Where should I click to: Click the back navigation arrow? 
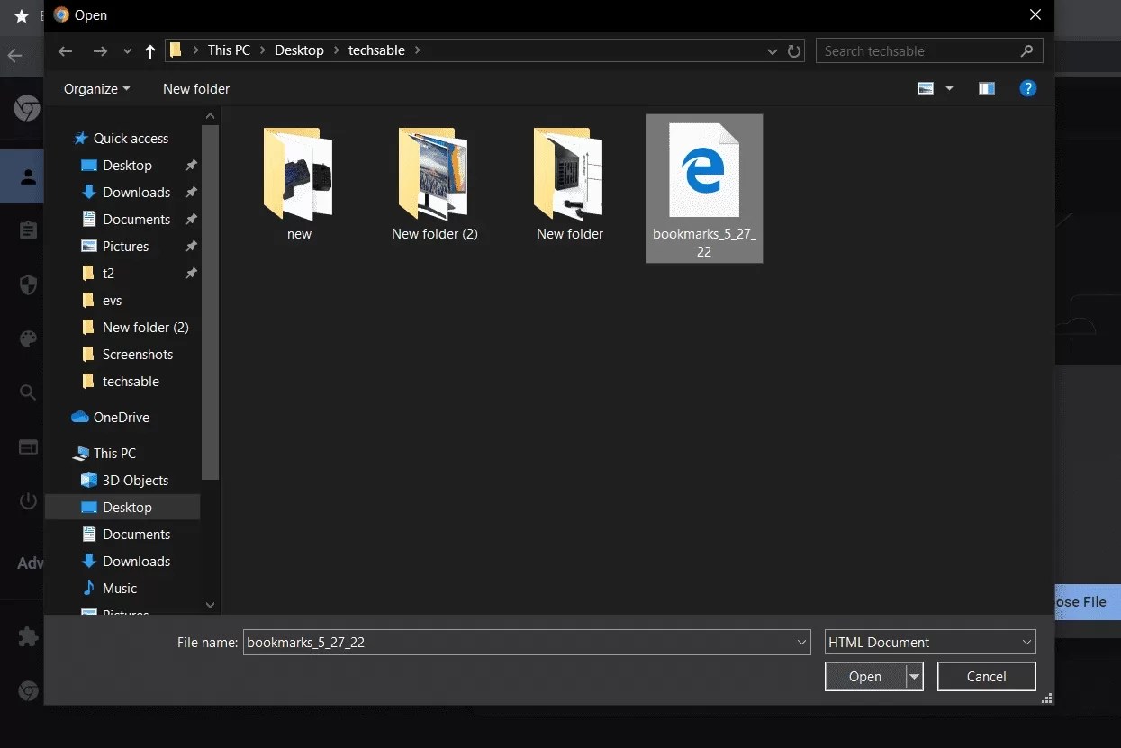[65, 50]
